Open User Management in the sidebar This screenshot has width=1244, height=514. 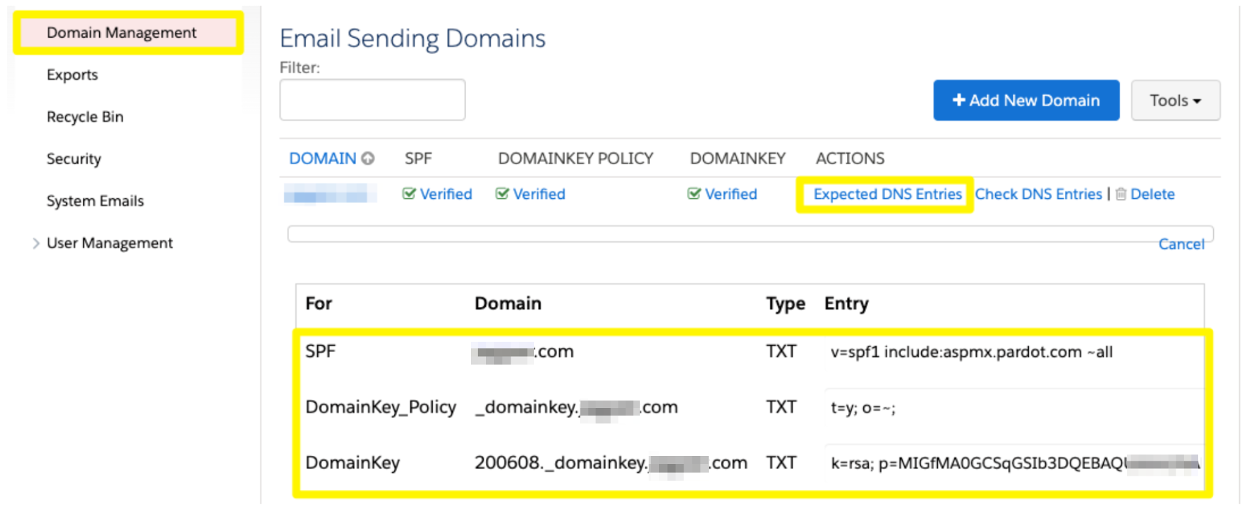tap(109, 243)
